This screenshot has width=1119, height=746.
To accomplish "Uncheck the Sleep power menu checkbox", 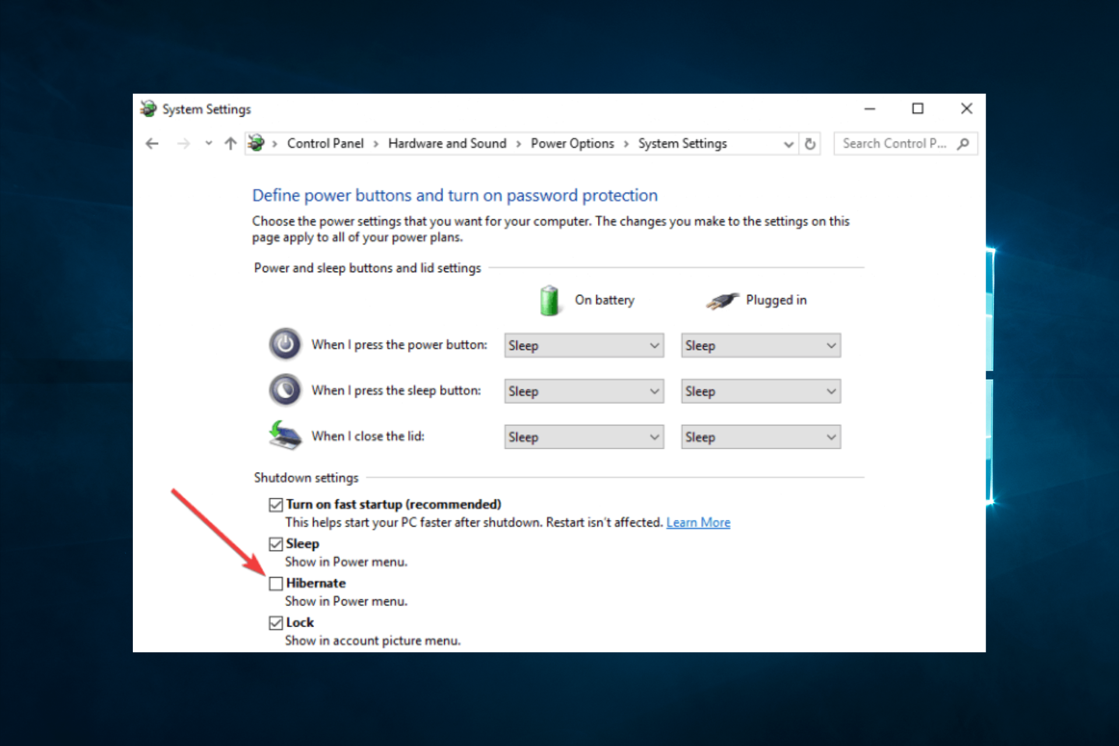I will 276,544.
